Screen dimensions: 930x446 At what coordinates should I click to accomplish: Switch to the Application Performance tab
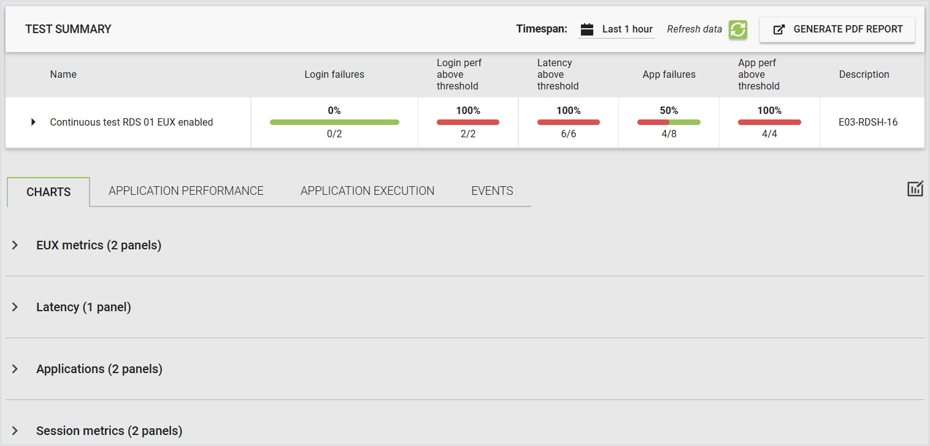pos(186,191)
